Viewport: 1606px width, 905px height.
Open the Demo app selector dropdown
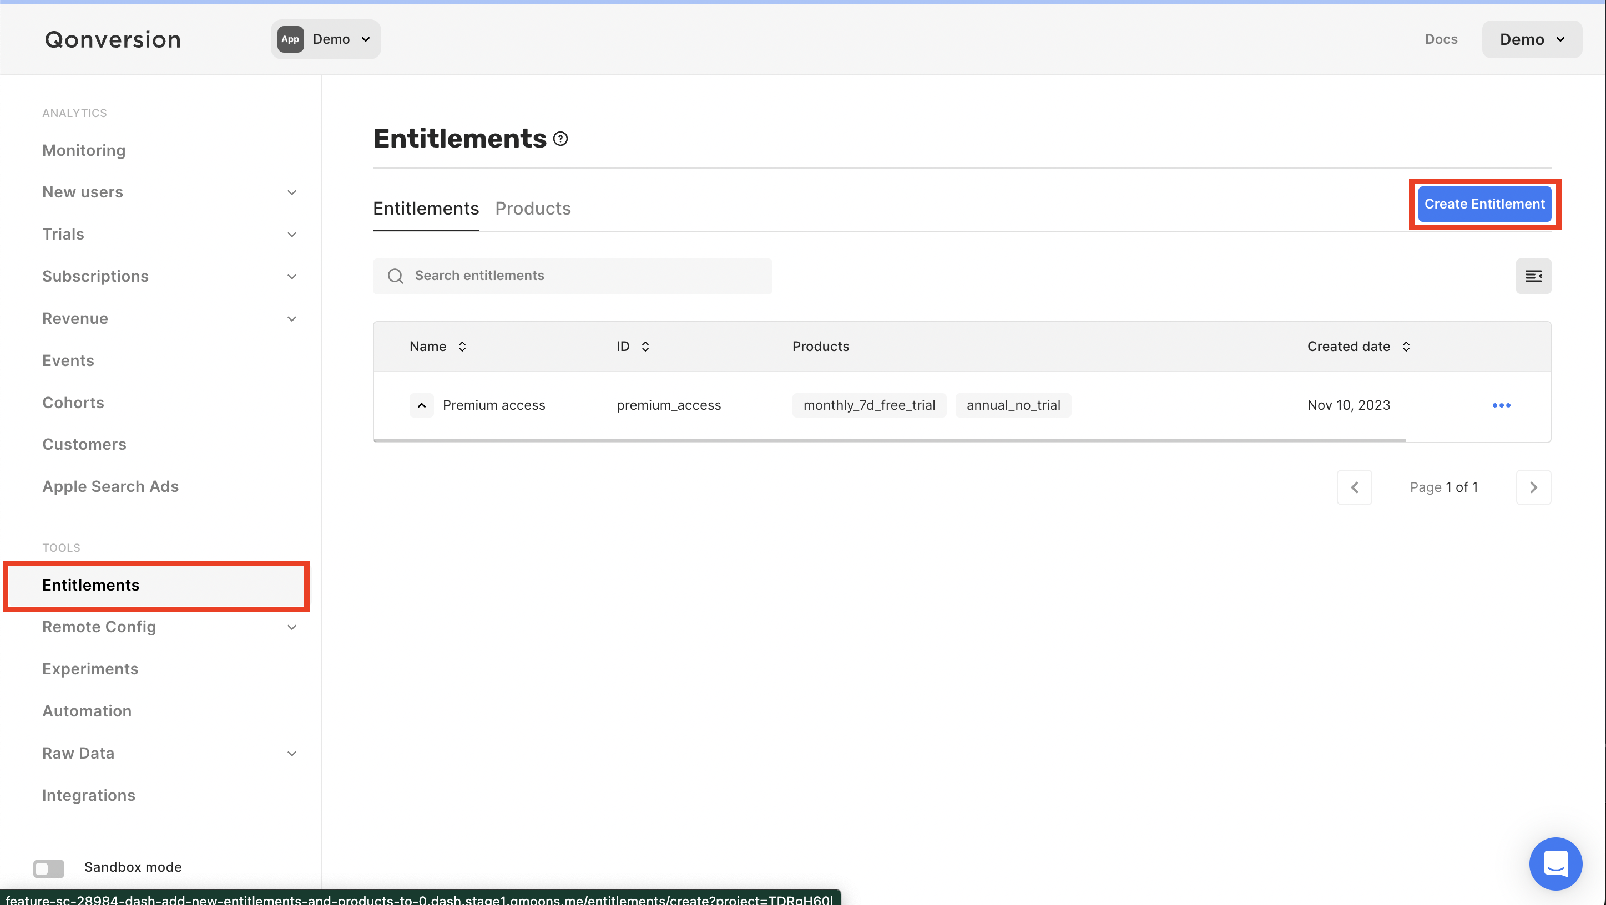coord(325,39)
